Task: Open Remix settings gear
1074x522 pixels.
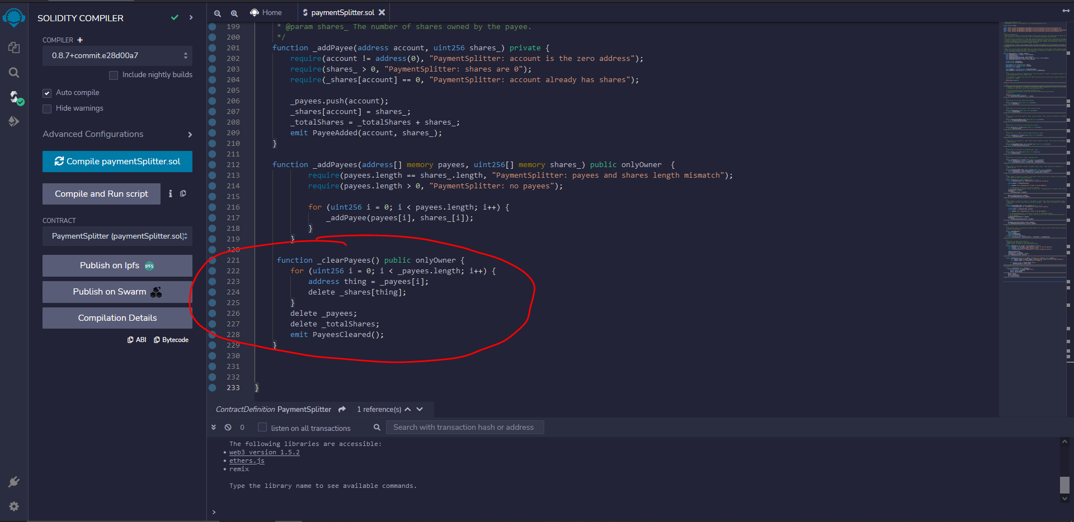Action: tap(14, 506)
